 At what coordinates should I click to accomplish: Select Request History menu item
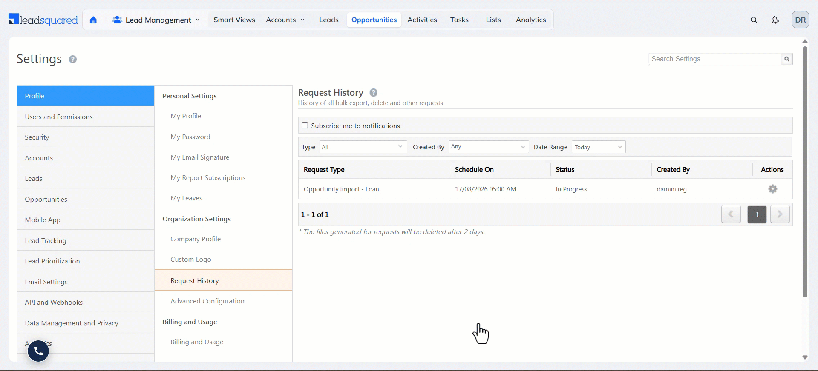point(223,280)
